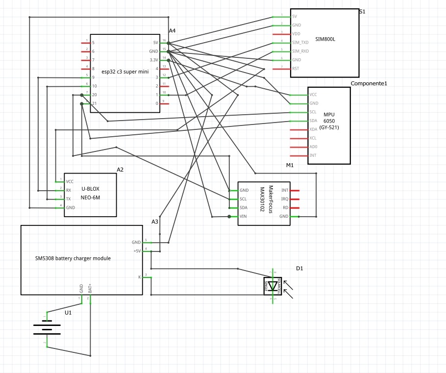
Task: Click the 3.3V pin 14 on esp32
Action: (x=164, y=60)
